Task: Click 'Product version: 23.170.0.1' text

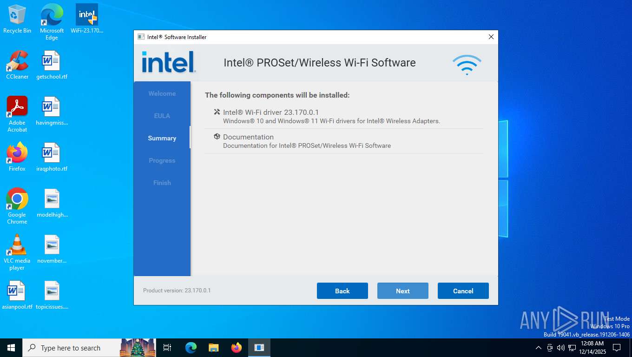Action: click(177, 291)
